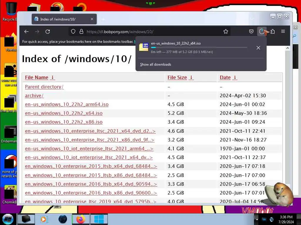
Task: Open enterprise_2016_ltsb_x86_dvd_90600 link
Action: 91,193
